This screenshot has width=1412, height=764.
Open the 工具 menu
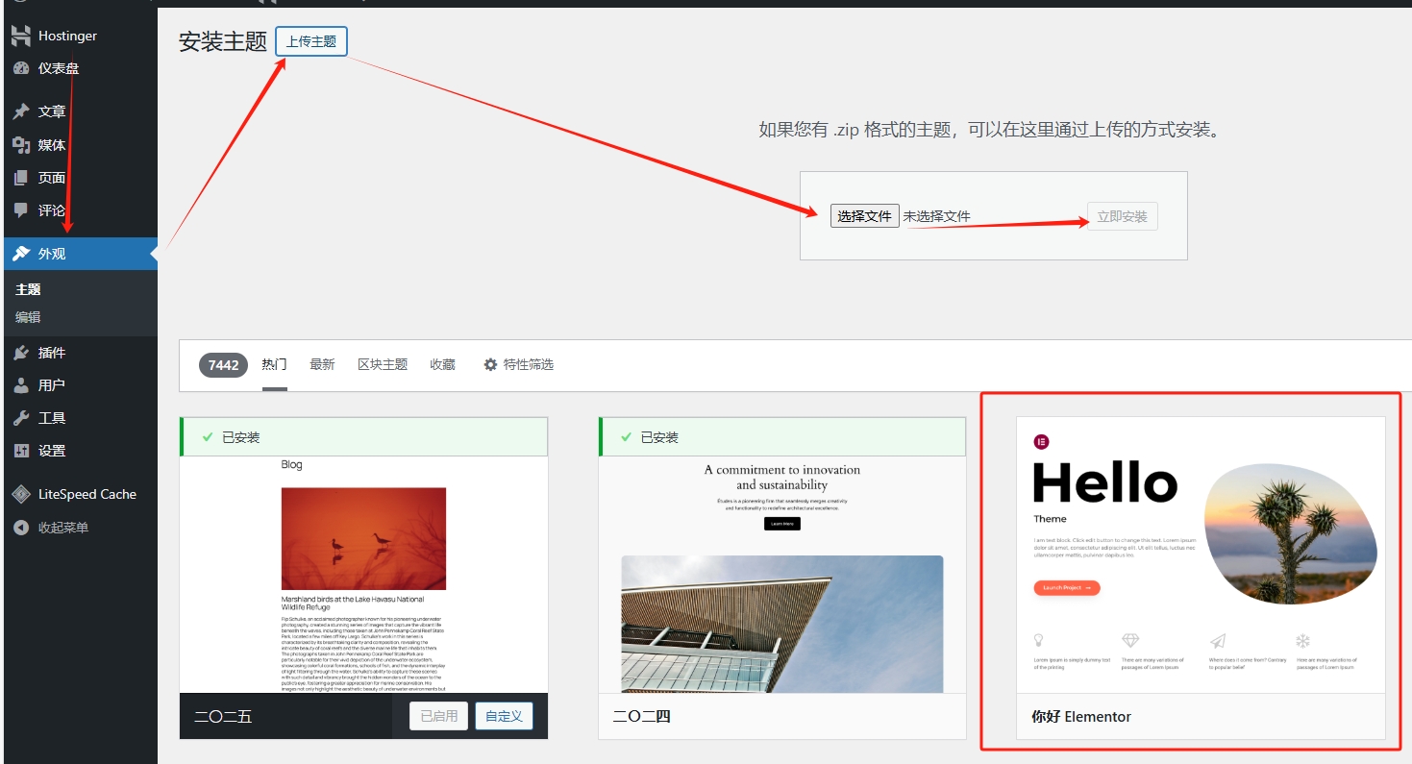(81, 418)
